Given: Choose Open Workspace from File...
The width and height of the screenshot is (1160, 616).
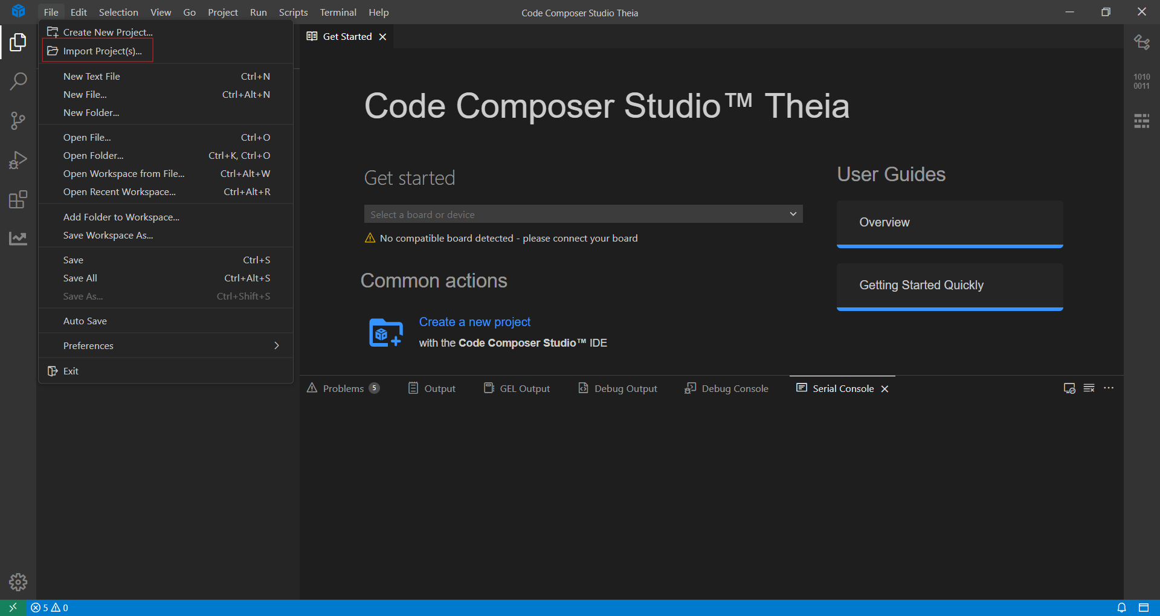Looking at the screenshot, I should 166,174.
